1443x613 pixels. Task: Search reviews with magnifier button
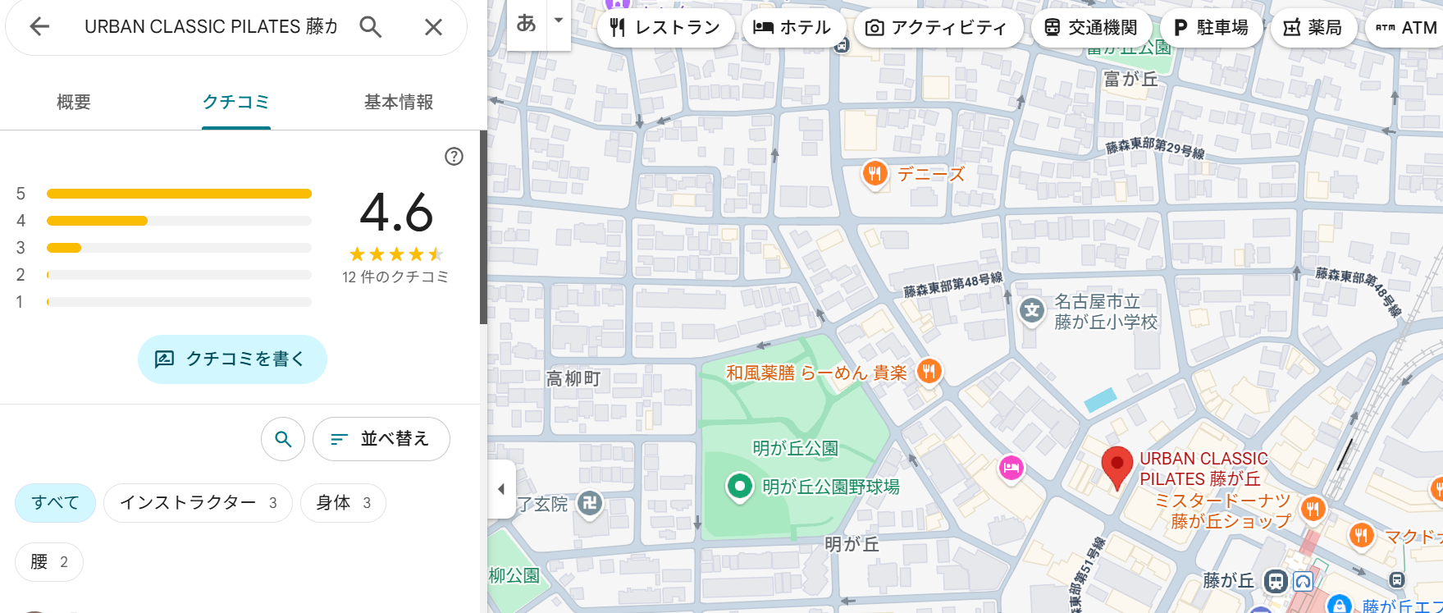coord(283,439)
